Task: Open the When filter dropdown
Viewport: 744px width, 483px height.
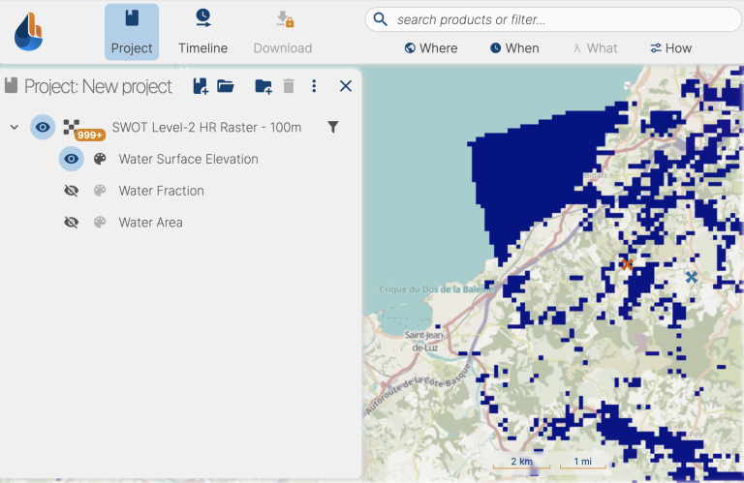Action: point(514,47)
